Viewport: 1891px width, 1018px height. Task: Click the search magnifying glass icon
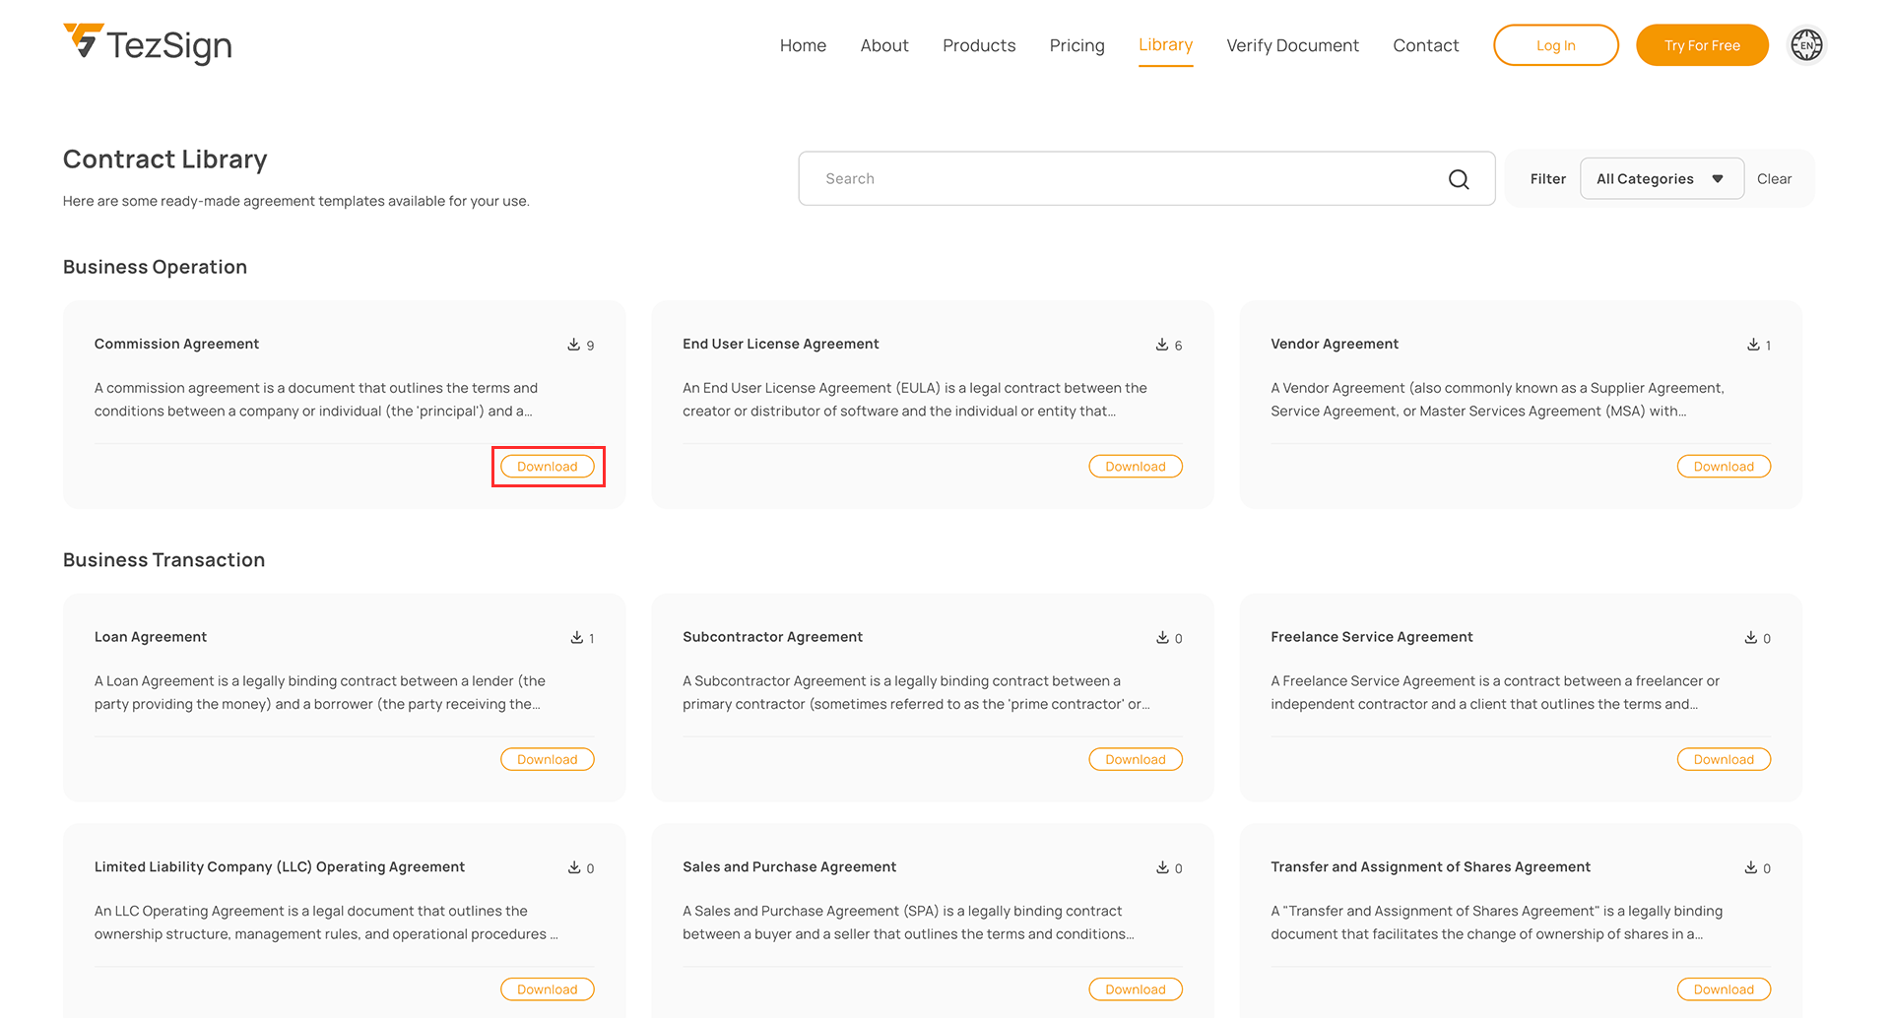click(1459, 179)
